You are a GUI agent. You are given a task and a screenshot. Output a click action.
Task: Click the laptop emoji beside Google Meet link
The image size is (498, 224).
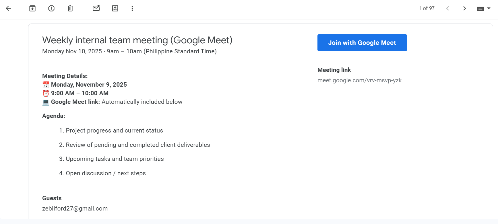click(x=46, y=102)
